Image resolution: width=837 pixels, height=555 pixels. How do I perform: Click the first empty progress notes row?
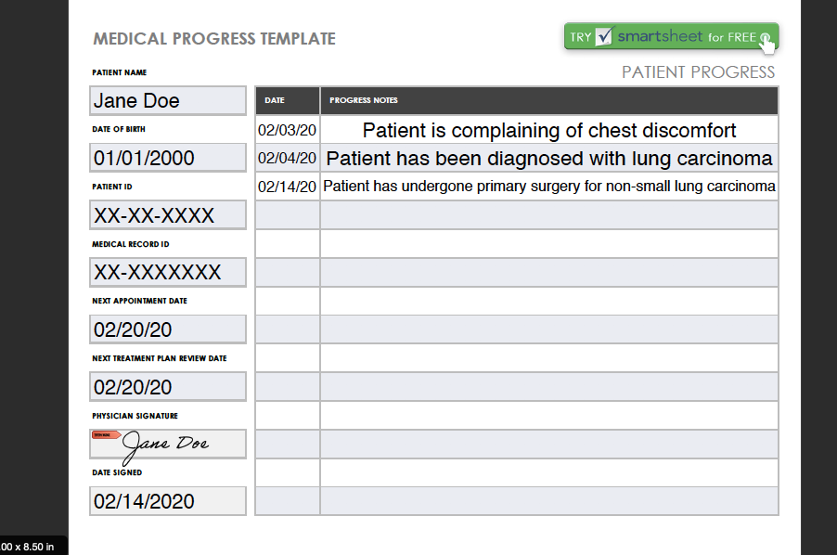click(x=549, y=215)
